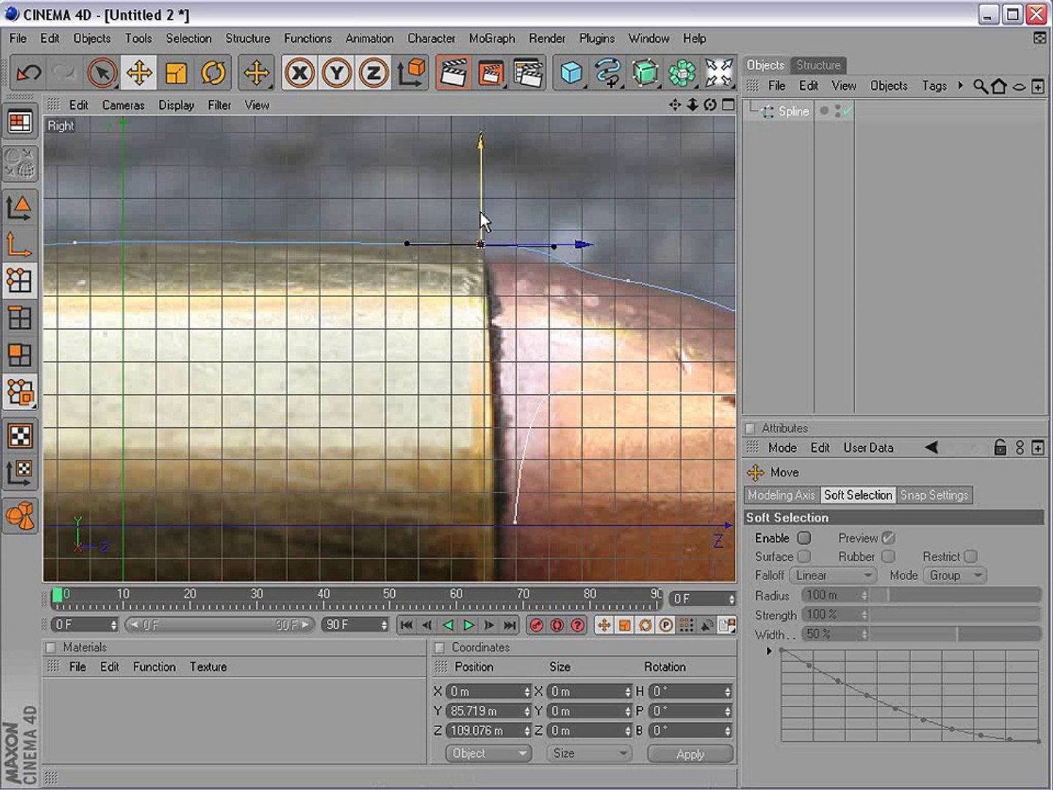Click the Undo arrow icon

pos(29,73)
